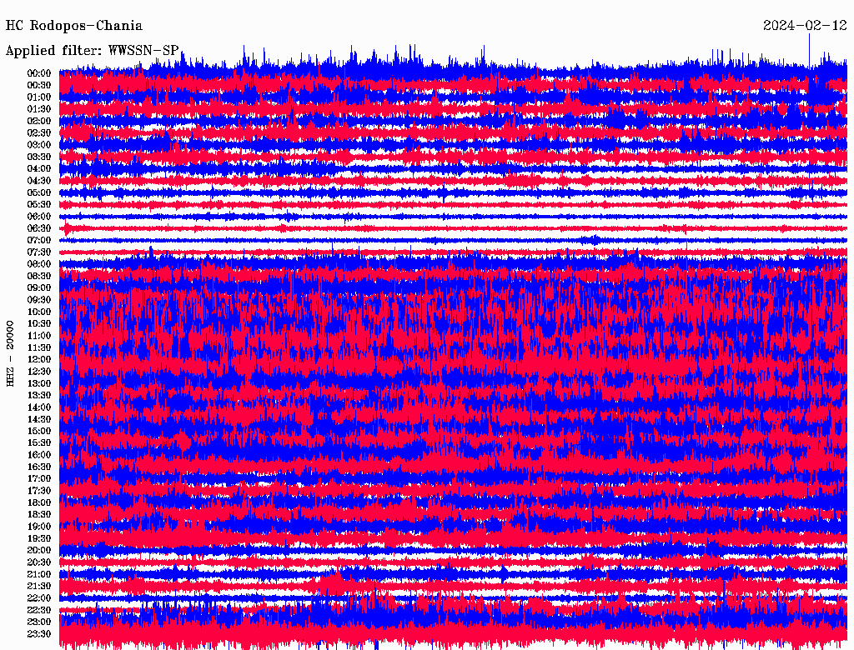Select the 11:00 time marker
The width and height of the screenshot is (854, 650).
[39, 336]
